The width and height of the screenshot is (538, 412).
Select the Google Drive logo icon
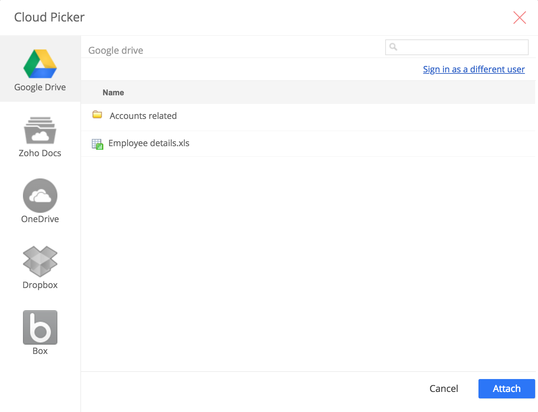40,64
